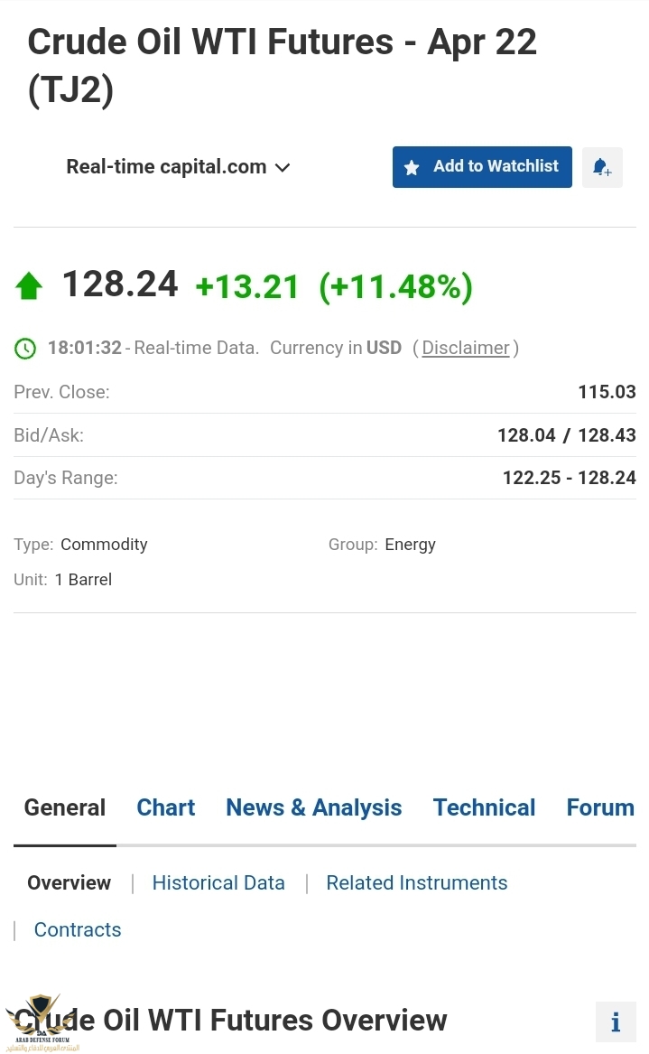Viewport: 649px width, 1054px height.
Task: Open the Disclaimer link
Action: coord(466,348)
